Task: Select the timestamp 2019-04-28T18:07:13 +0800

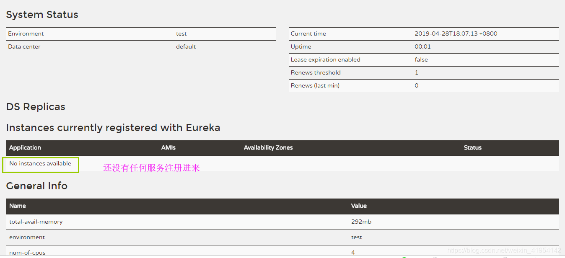Action: (456, 34)
